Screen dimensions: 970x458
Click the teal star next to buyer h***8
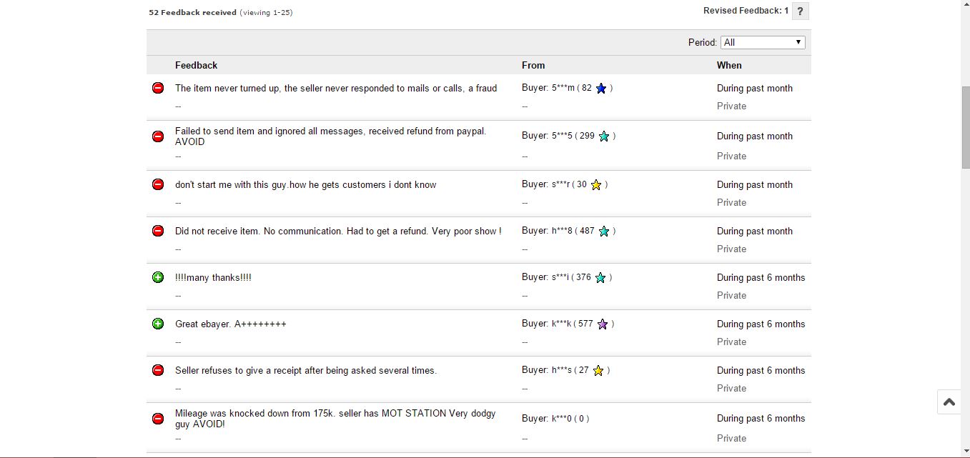(x=604, y=232)
